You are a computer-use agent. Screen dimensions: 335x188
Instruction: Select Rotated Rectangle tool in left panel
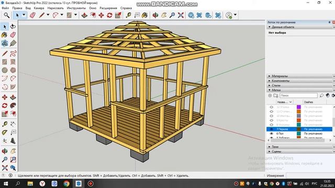[x=13, y=62]
